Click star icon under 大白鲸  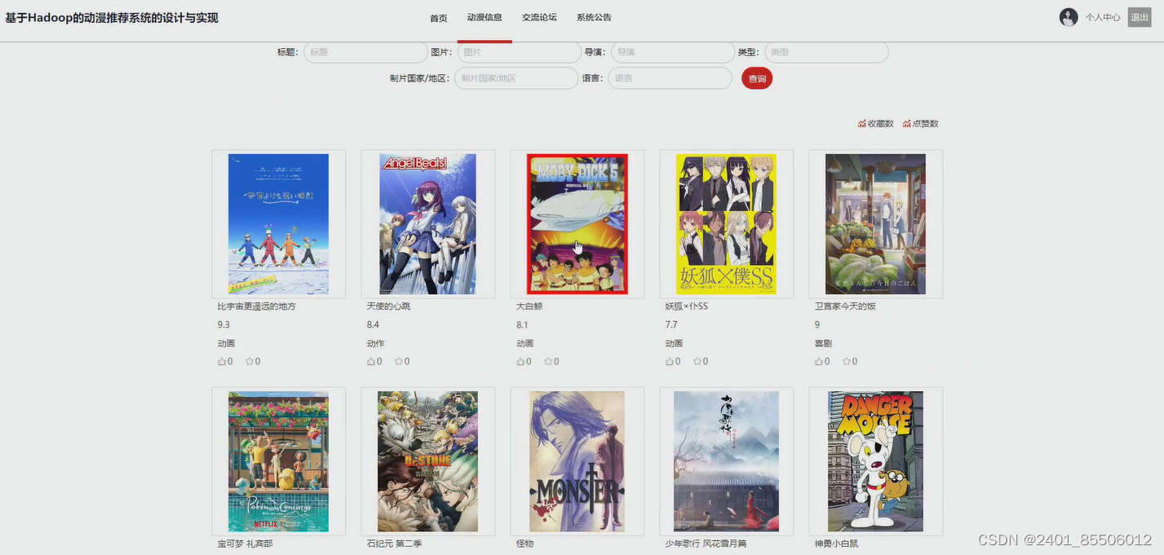pyautogui.click(x=548, y=361)
